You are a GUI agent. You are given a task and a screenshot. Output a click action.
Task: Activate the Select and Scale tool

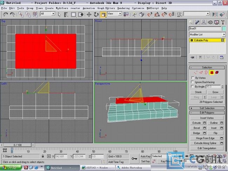pos(103,14)
